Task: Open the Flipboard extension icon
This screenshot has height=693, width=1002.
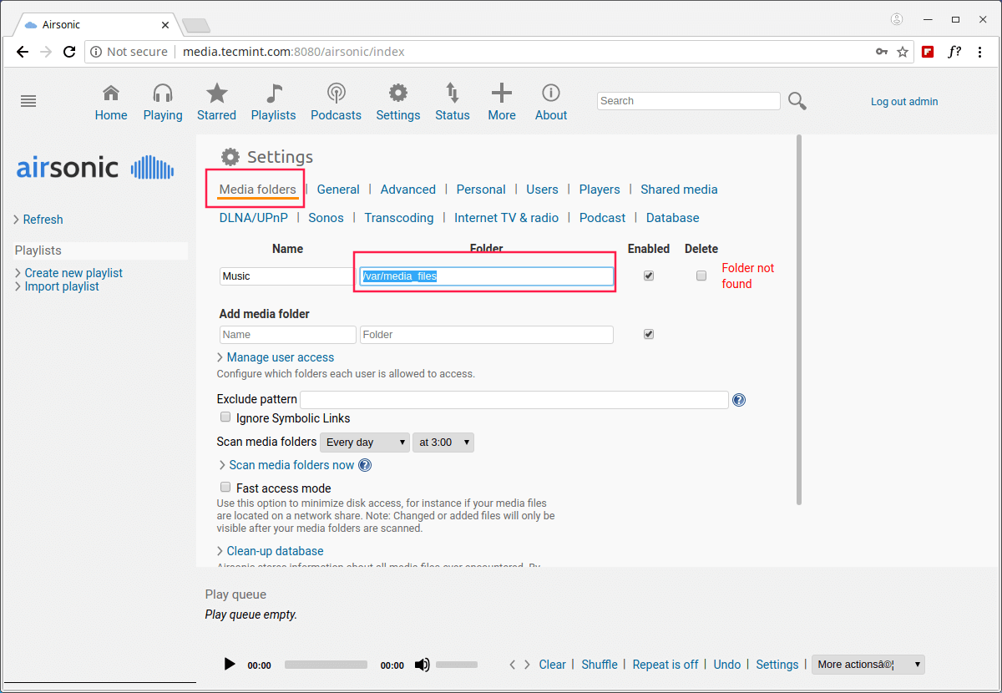Action: (928, 52)
